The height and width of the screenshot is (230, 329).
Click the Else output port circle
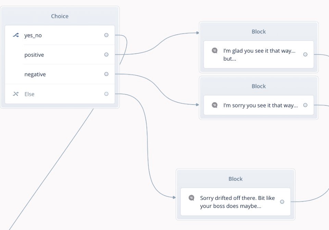tap(106, 94)
